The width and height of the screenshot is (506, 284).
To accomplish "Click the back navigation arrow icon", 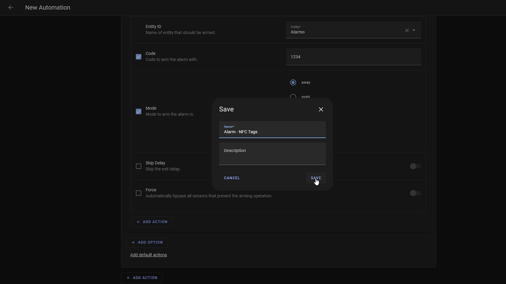I will pyautogui.click(x=10, y=7).
